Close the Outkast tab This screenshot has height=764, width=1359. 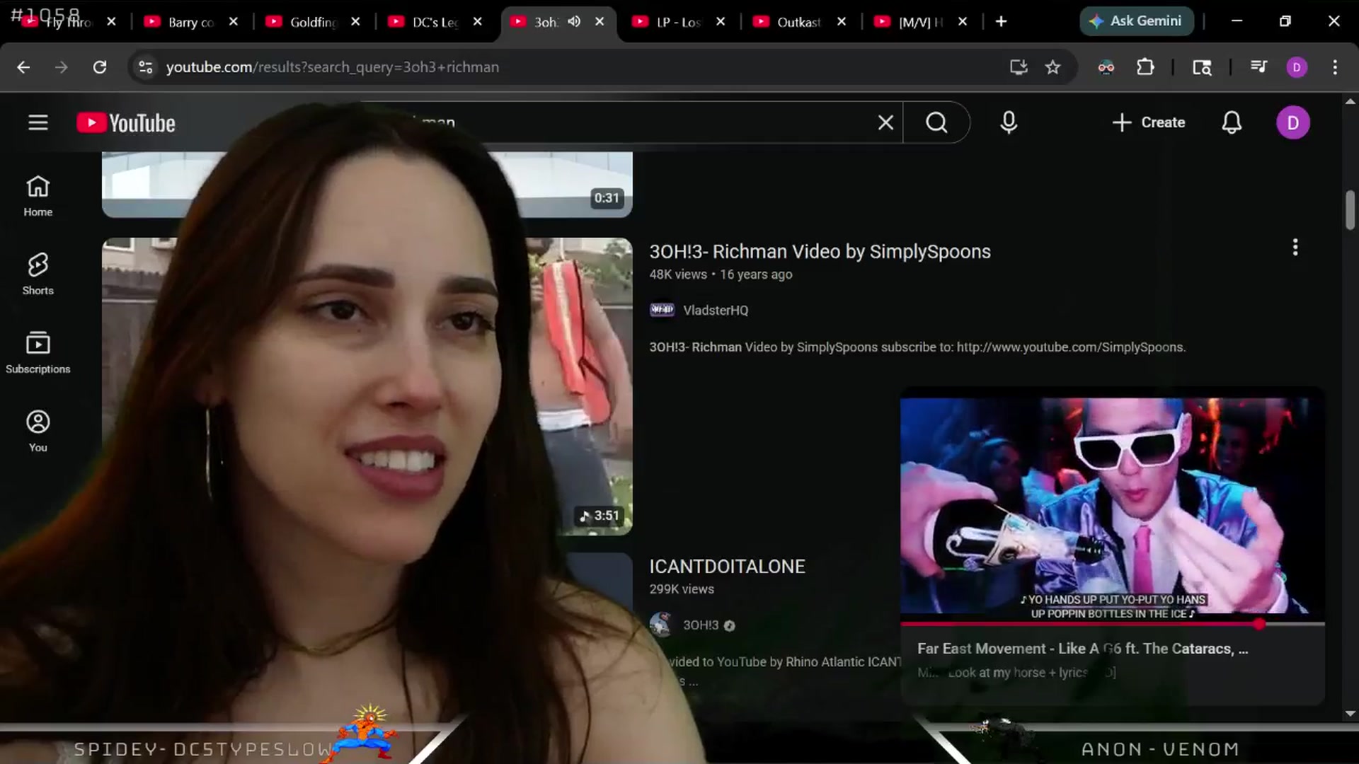pos(842,22)
